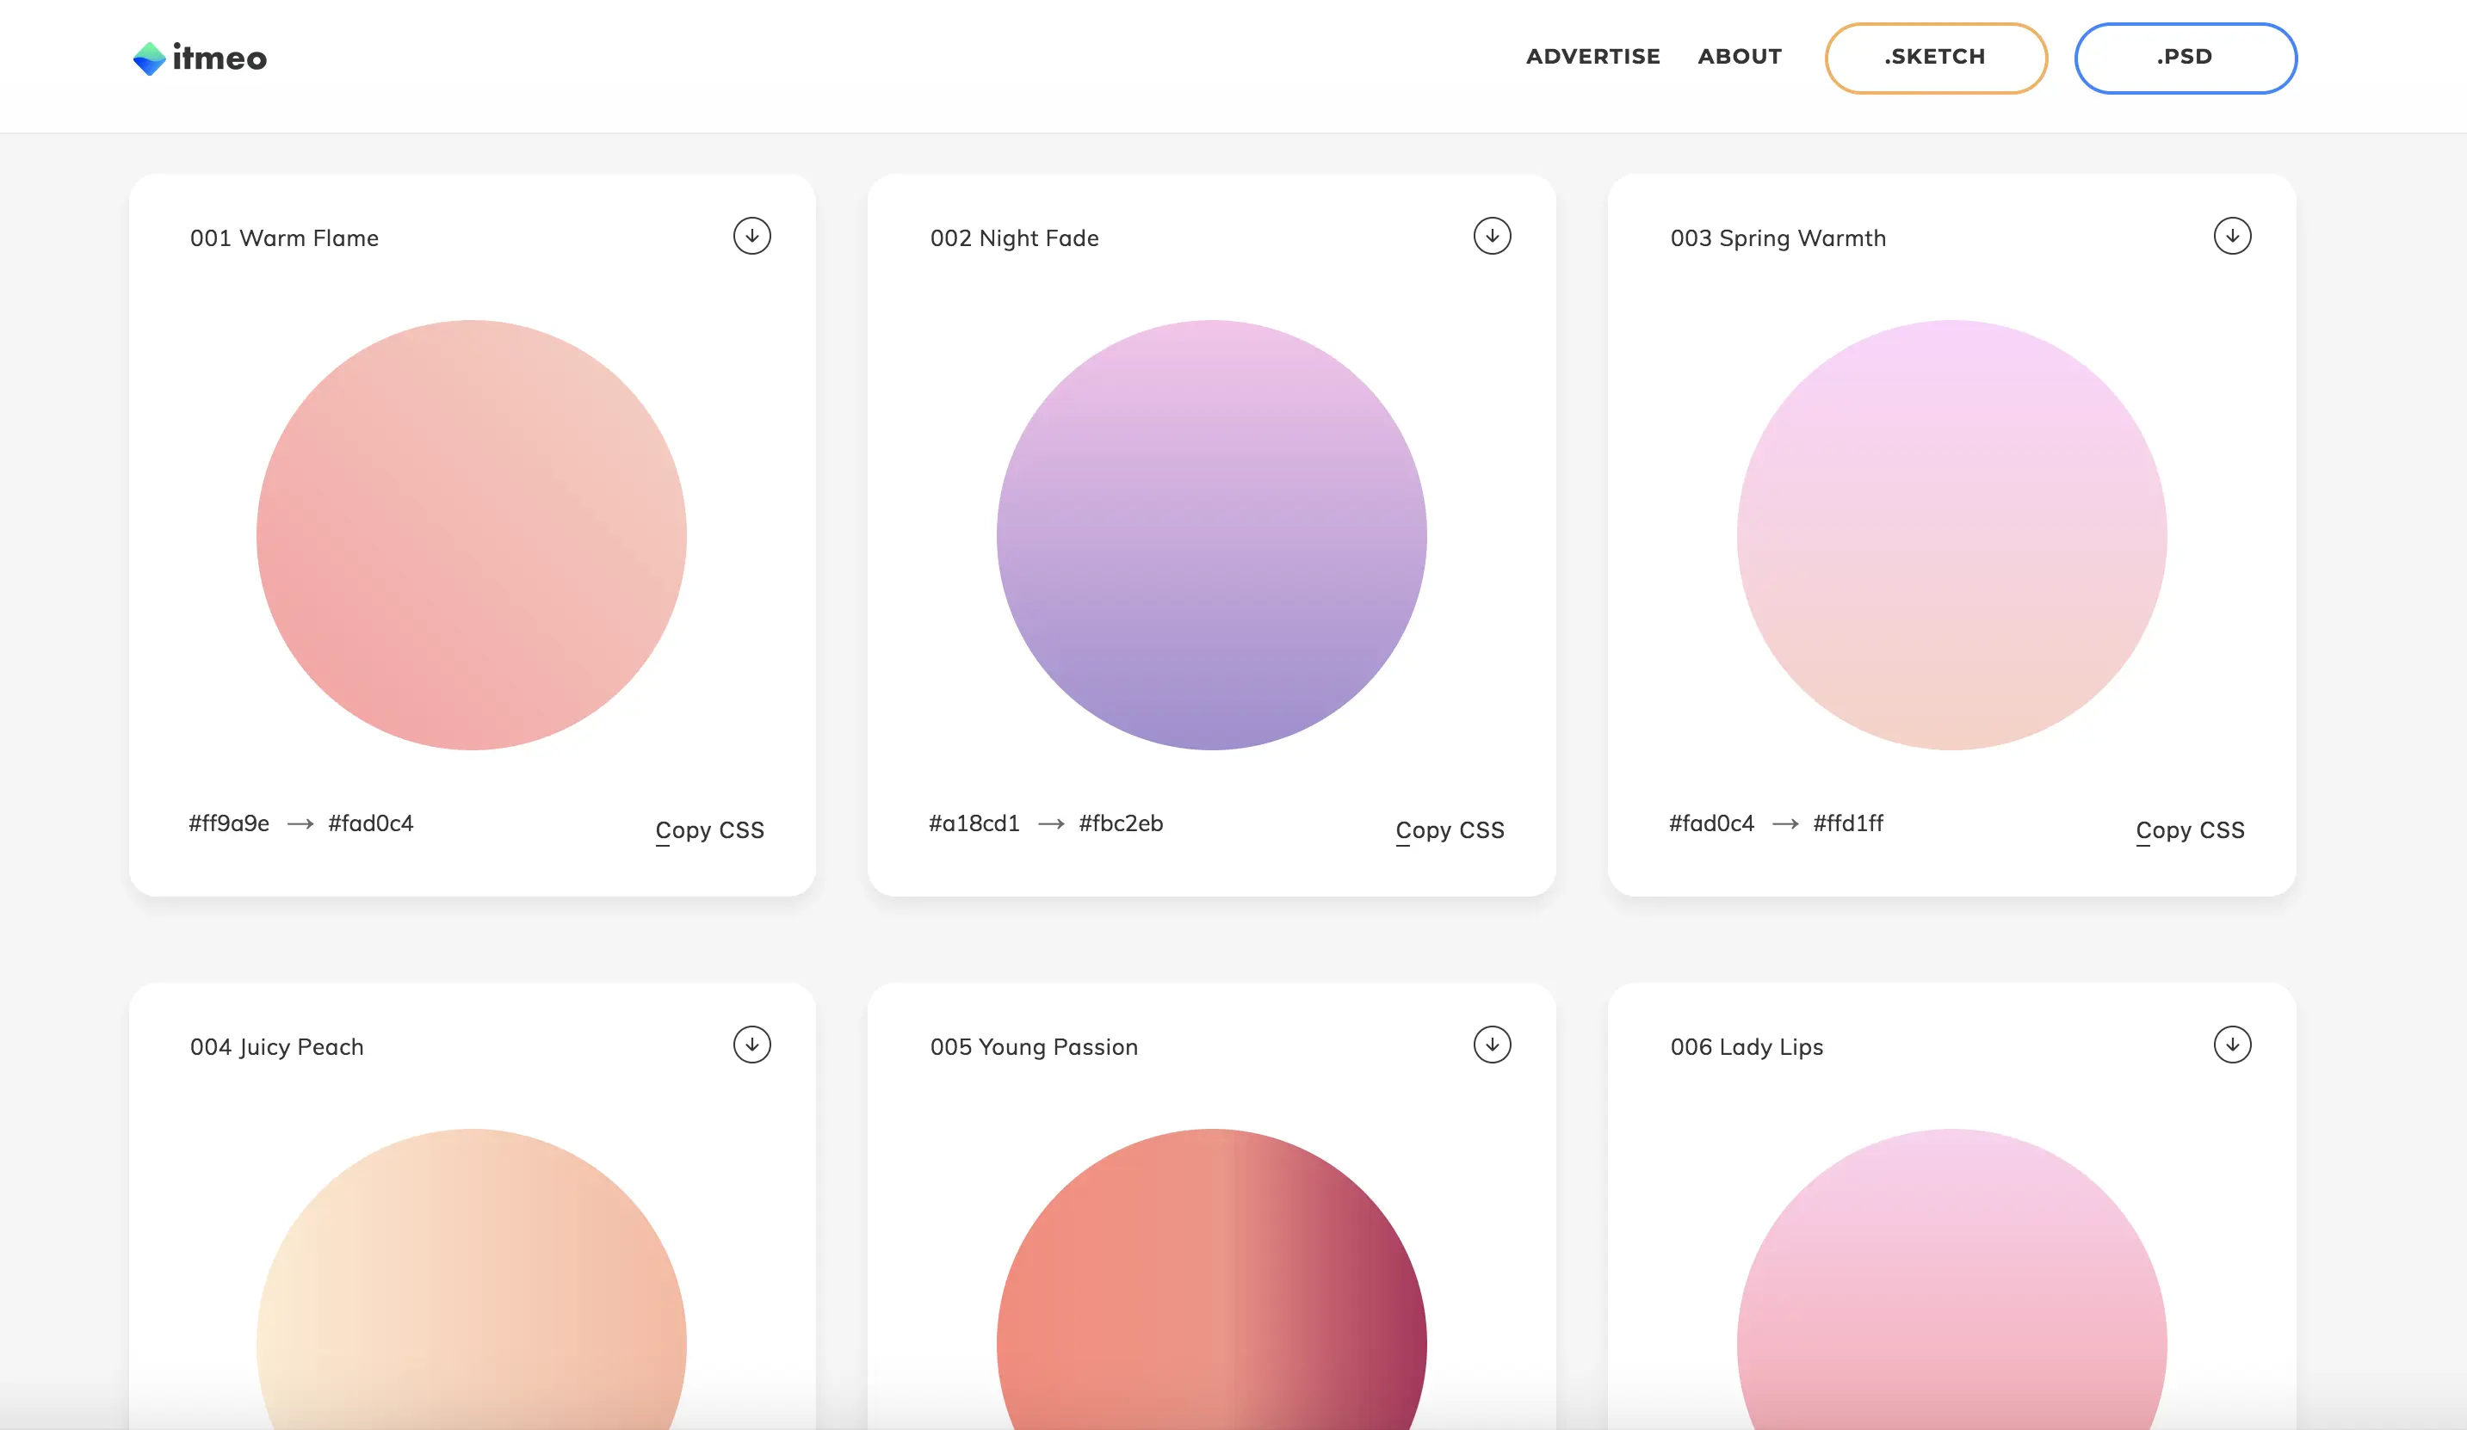Download the Warm Flame gradient
2467x1430 pixels.
751,236
